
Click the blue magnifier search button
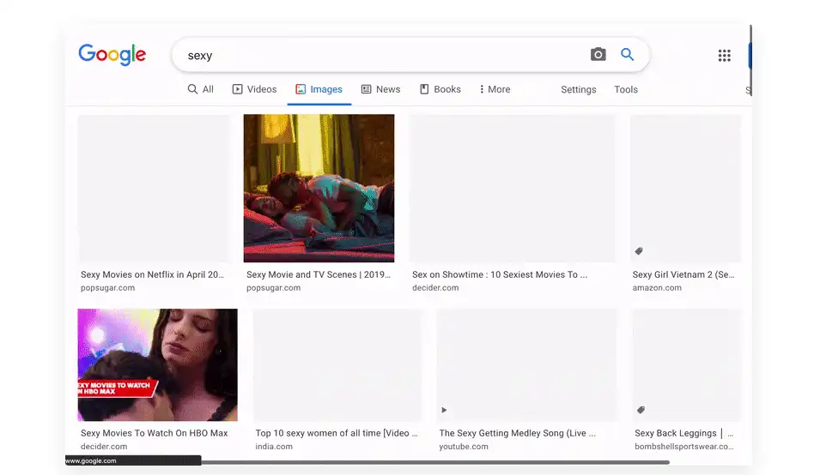[x=627, y=55]
